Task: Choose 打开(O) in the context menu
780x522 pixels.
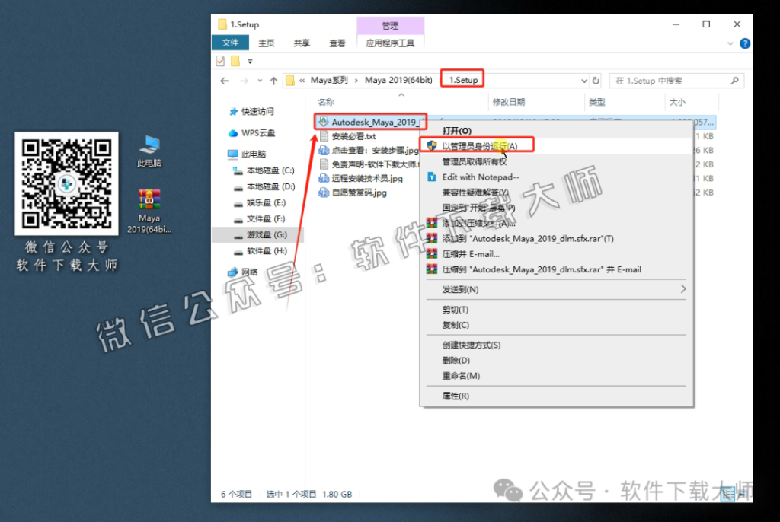Action: pos(457,131)
